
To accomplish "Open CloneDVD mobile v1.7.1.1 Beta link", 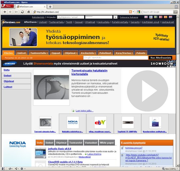I will pyautogui.click(x=65, y=162).
